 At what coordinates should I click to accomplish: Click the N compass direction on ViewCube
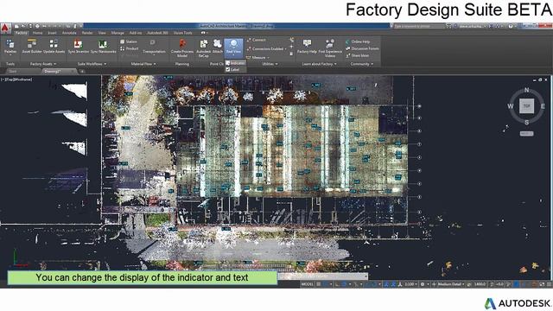coord(526,90)
